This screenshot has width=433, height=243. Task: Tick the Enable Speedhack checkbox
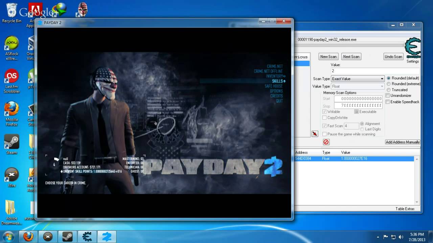pyautogui.click(x=388, y=102)
